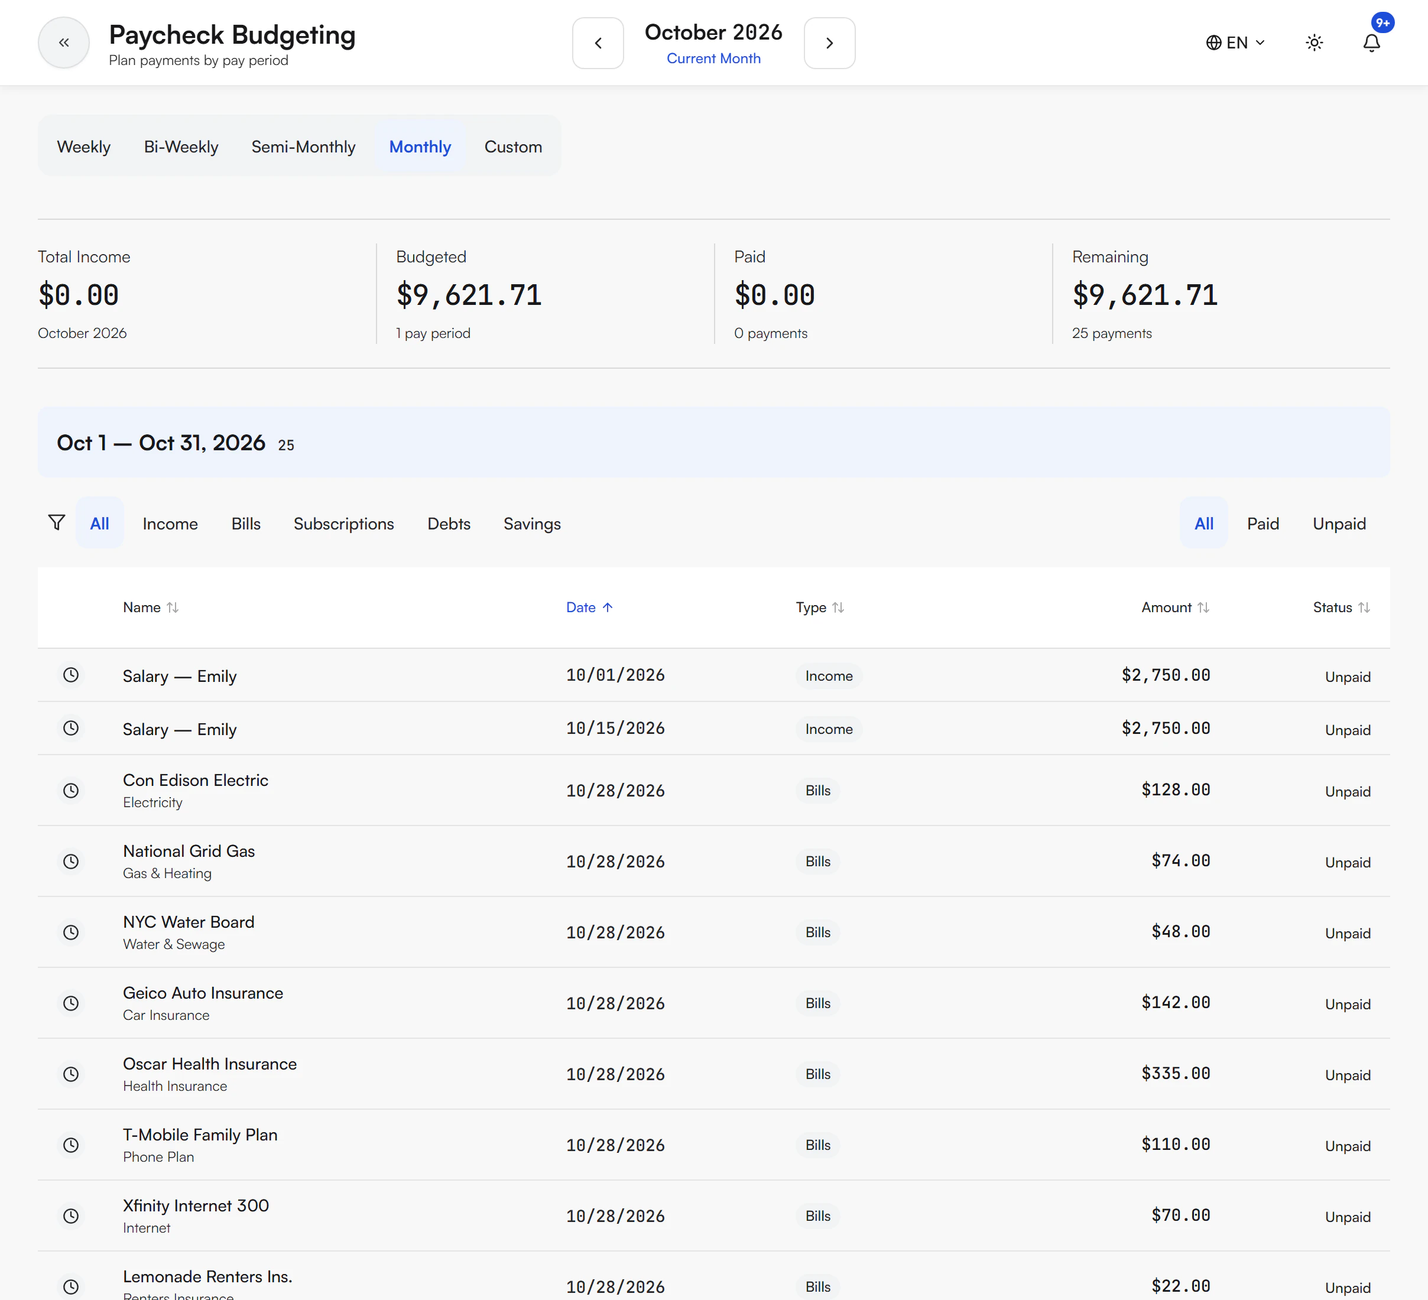Viewport: 1428px width, 1300px height.
Task: Click the Income tag on 10/01 Salary row
Action: tap(829, 675)
